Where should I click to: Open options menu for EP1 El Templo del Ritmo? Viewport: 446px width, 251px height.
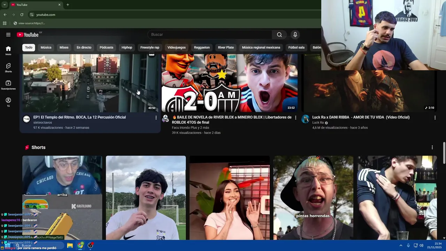pyautogui.click(x=156, y=118)
